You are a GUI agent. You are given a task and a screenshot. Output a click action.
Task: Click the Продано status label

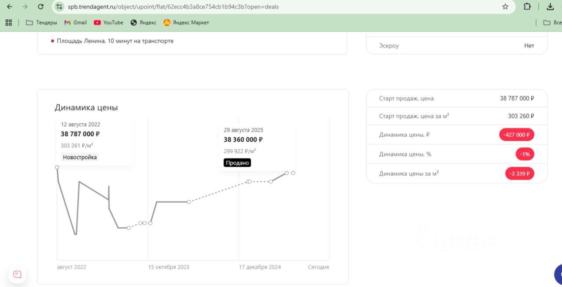click(238, 163)
